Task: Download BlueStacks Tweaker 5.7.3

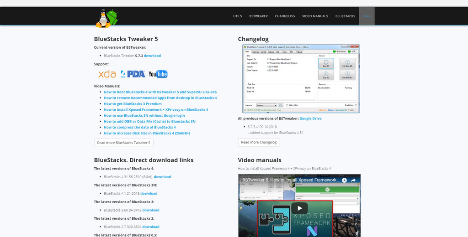Action: (152, 56)
